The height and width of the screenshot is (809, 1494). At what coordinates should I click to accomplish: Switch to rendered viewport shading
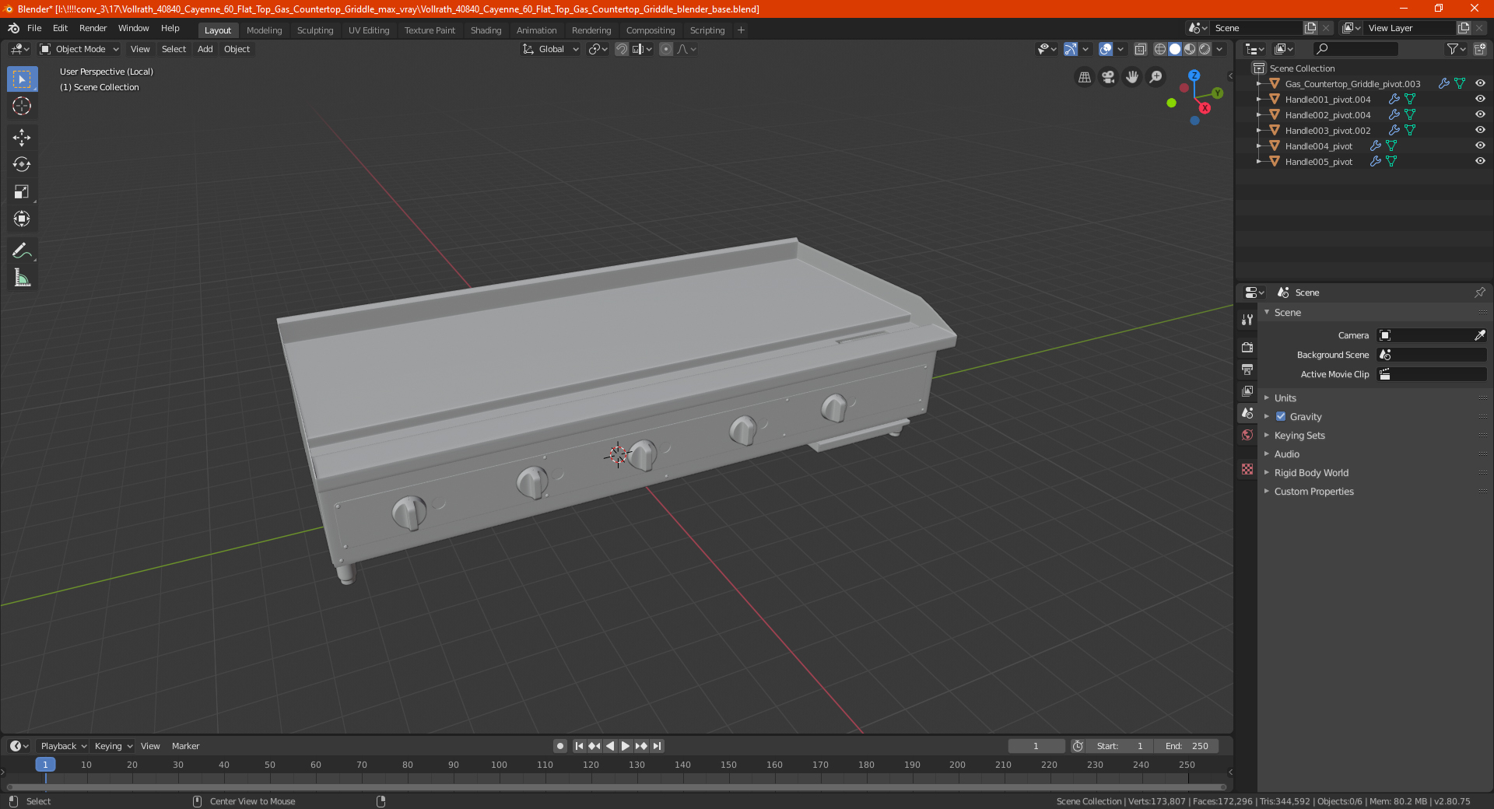[1205, 49]
